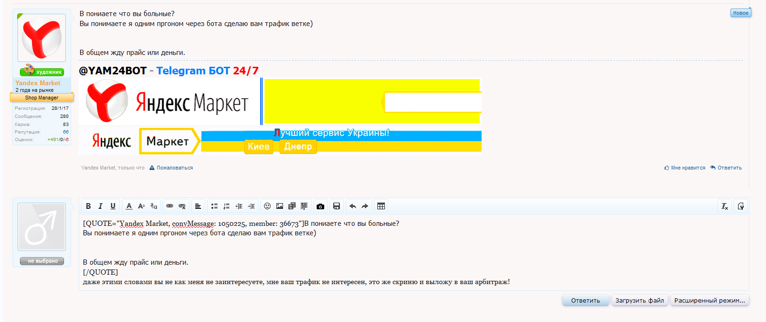This screenshot has height=322, width=766.
Task: Open the @YAM24BOT signature link
Action: point(113,71)
